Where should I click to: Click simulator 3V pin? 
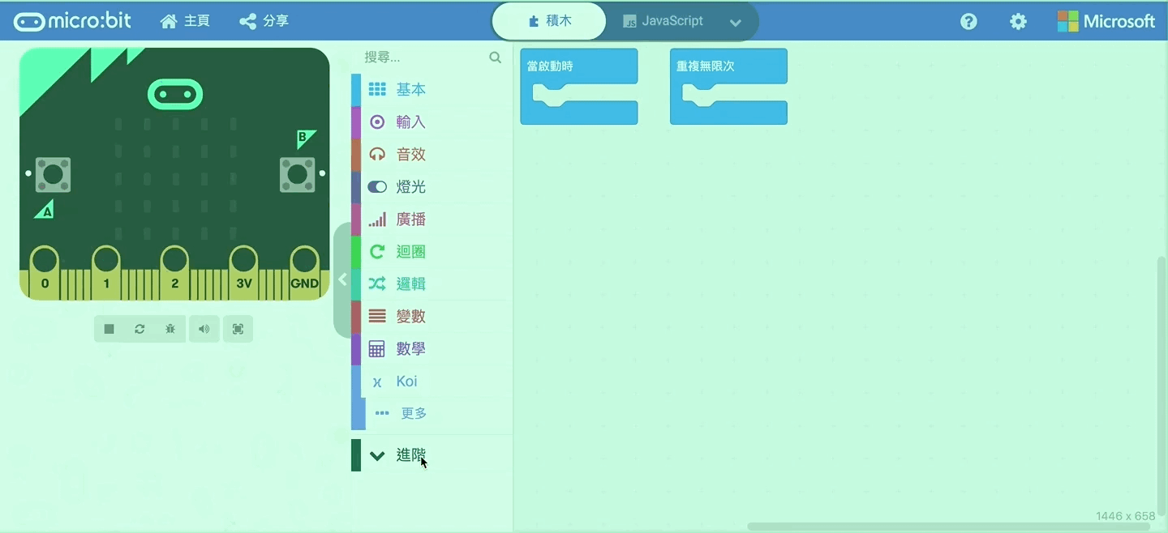click(244, 271)
